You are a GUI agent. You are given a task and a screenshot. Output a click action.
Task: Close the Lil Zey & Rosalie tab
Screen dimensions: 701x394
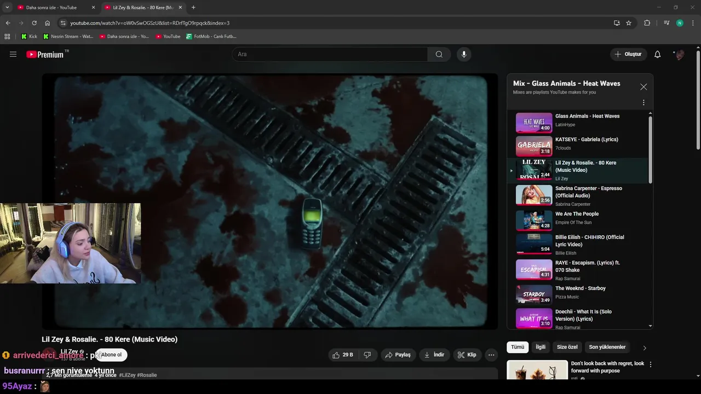pyautogui.click(x=180, y=8)
